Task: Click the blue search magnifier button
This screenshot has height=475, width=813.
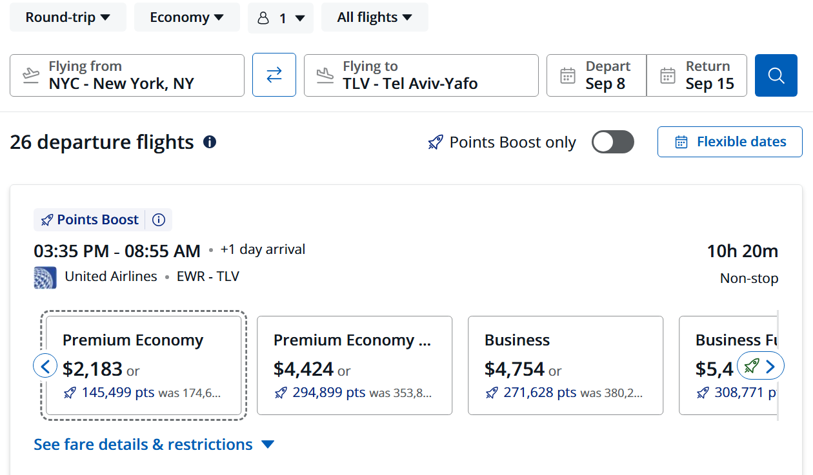Action: pos(776,75)
